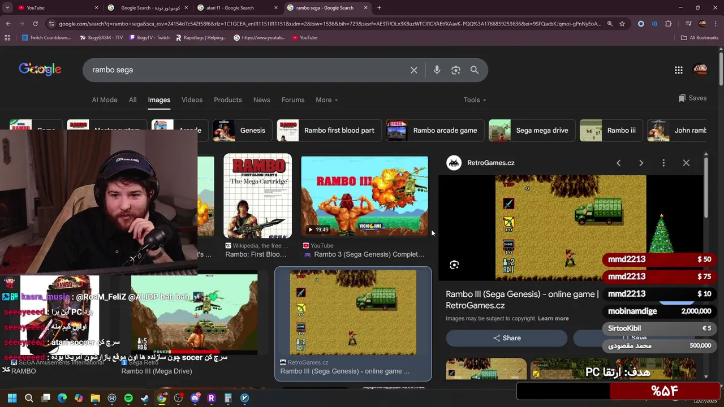The height and width of the screenshot is (407, 724).
Task: Show previous image in the preview panel
Action: click(x=618, y=163)
